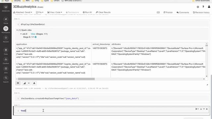Click first row timestamp 1497751903973

(x=100, y=48)
